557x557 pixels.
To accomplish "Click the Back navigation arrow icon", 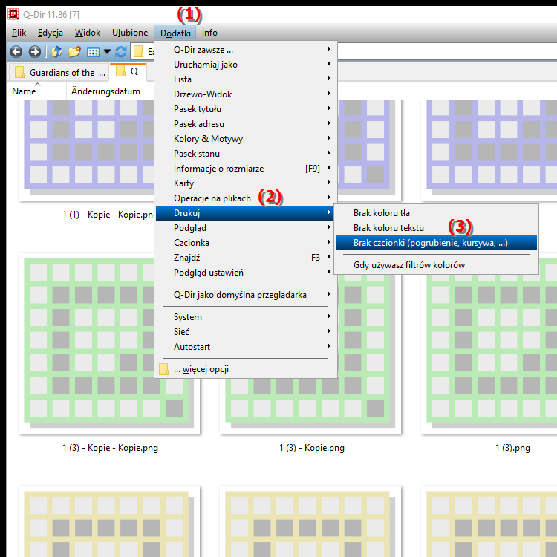I will [16, 52].
